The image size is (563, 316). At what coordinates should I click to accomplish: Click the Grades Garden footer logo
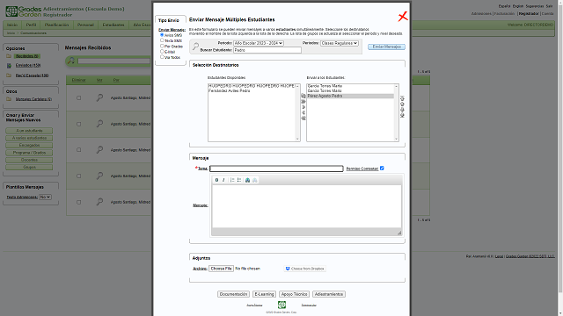point(281,305)
